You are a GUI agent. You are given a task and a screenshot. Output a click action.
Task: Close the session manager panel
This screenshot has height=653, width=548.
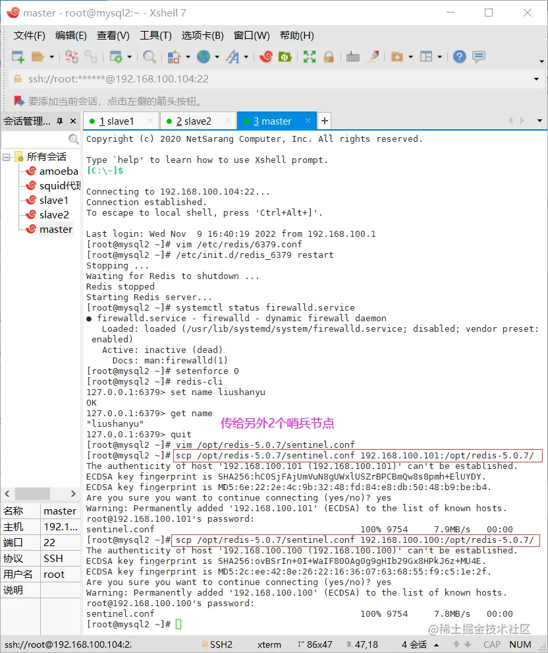[x=73, y=121]
